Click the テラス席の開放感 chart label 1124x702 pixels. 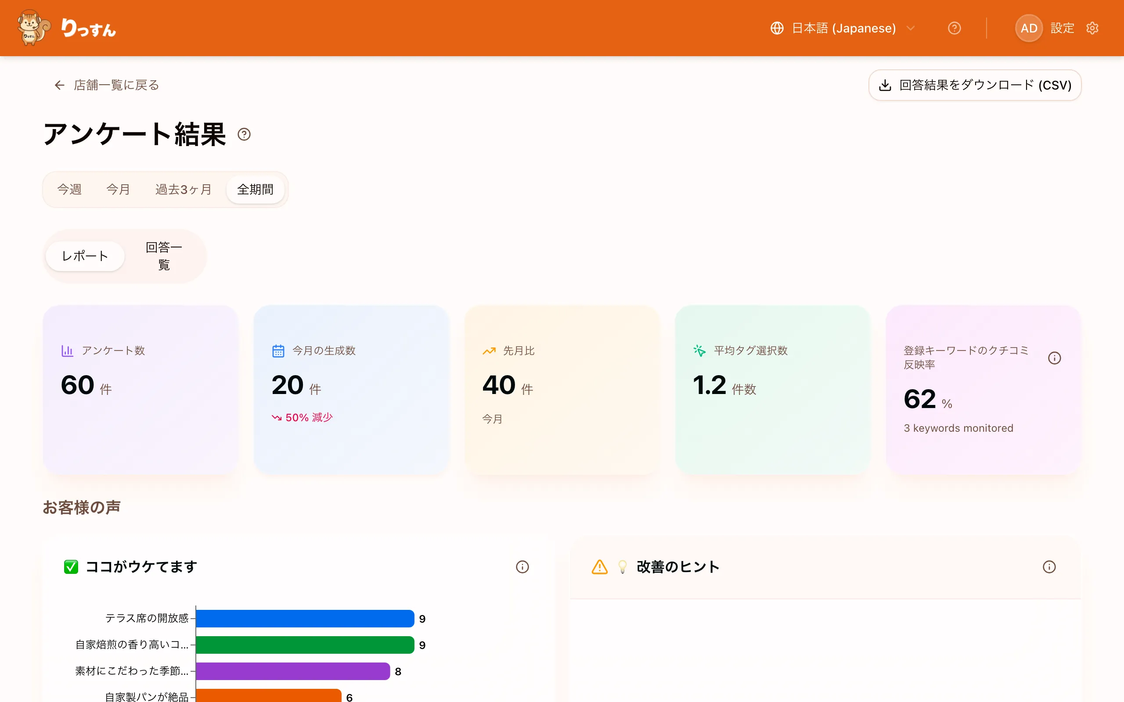point(147,619)
